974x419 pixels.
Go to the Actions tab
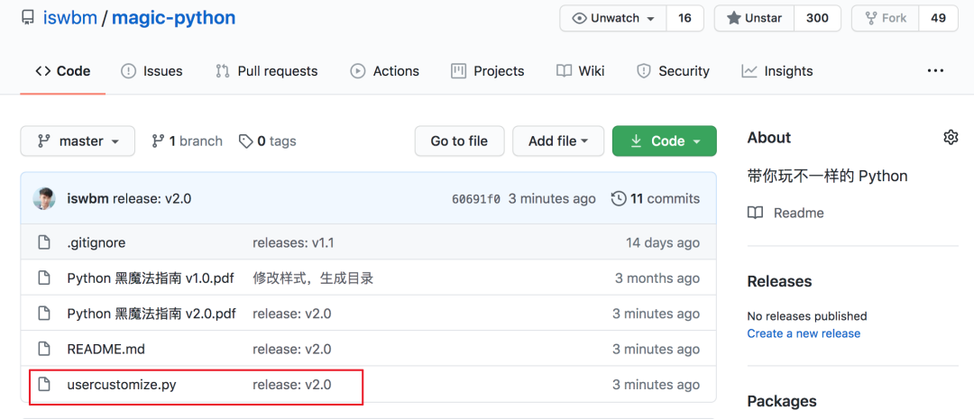point(384,71)
